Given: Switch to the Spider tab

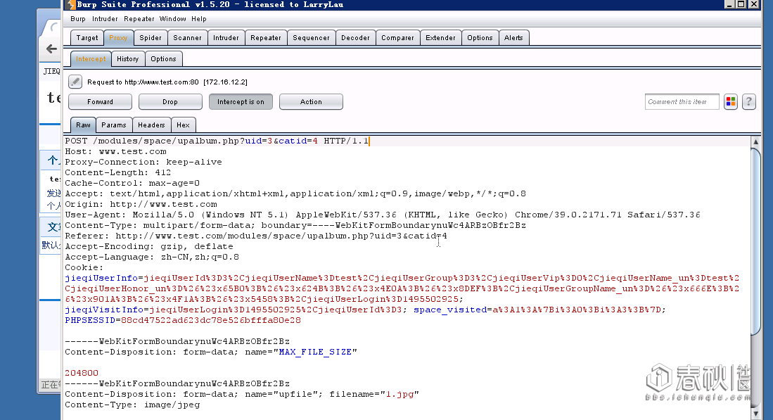Looking at the screenshot, I should pyautogui.click(x=151, y=37).
